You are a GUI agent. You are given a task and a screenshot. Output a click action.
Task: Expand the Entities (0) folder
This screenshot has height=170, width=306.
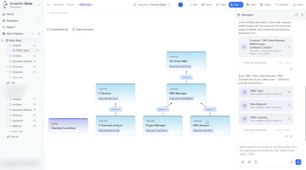[7, 56]
